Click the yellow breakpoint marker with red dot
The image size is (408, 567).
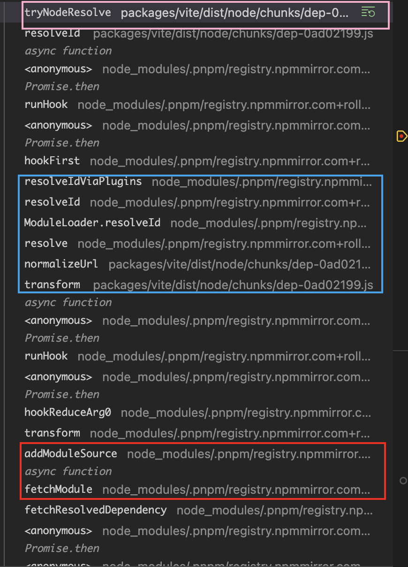[402, 136]
